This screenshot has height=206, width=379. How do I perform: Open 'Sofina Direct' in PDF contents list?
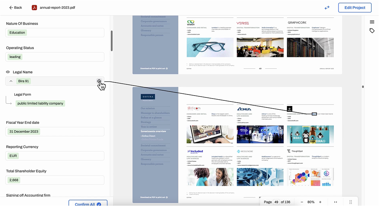coord(148,136)
